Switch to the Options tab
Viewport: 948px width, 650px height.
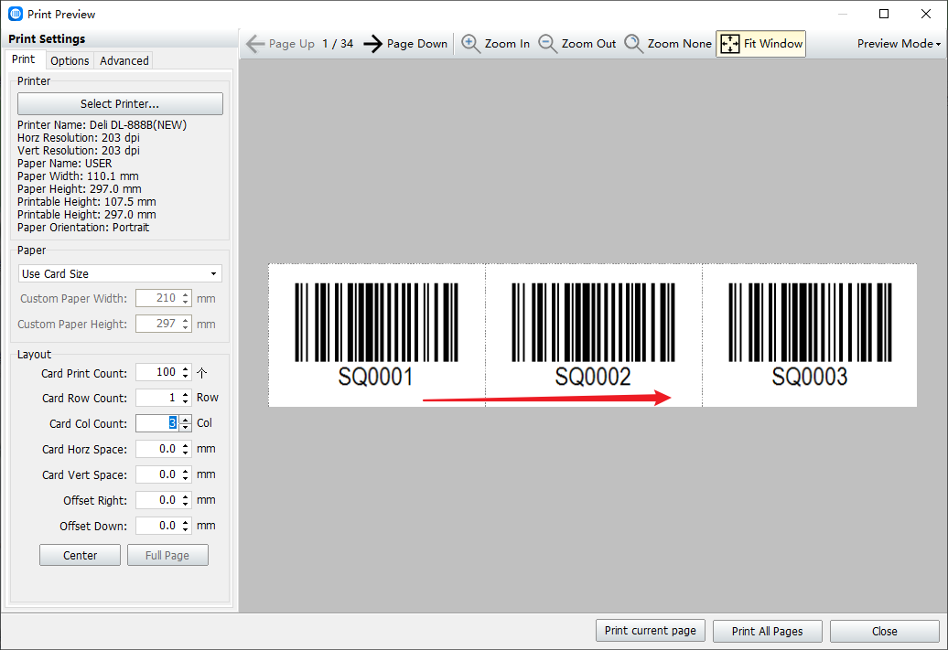point(70,60)
